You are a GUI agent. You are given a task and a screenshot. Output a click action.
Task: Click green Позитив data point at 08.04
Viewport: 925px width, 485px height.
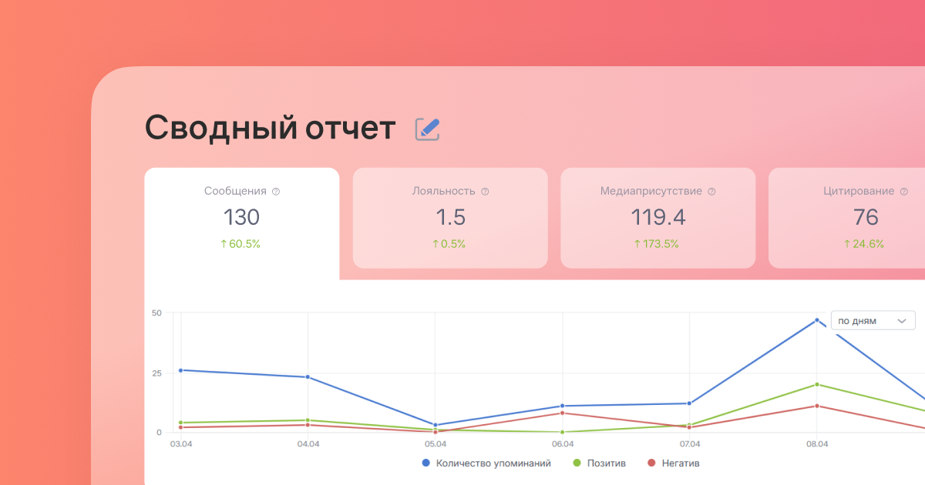[x=817, y=384]
